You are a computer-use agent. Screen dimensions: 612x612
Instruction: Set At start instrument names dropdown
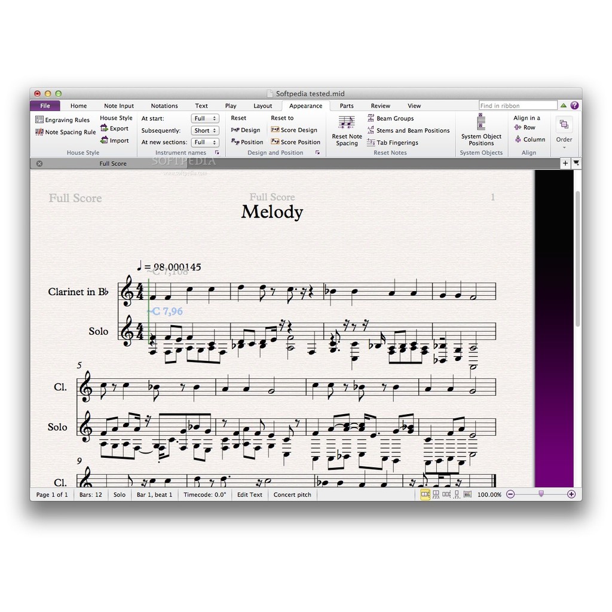pos(205,118)
